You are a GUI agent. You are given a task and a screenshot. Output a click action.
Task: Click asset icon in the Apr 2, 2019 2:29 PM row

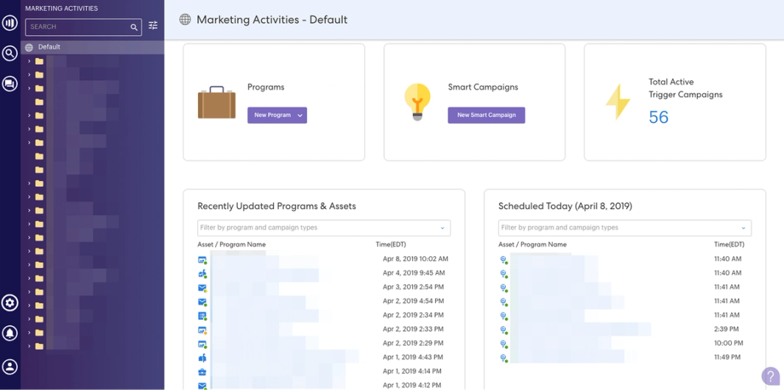pyautogui.click(x=202, y=344)
